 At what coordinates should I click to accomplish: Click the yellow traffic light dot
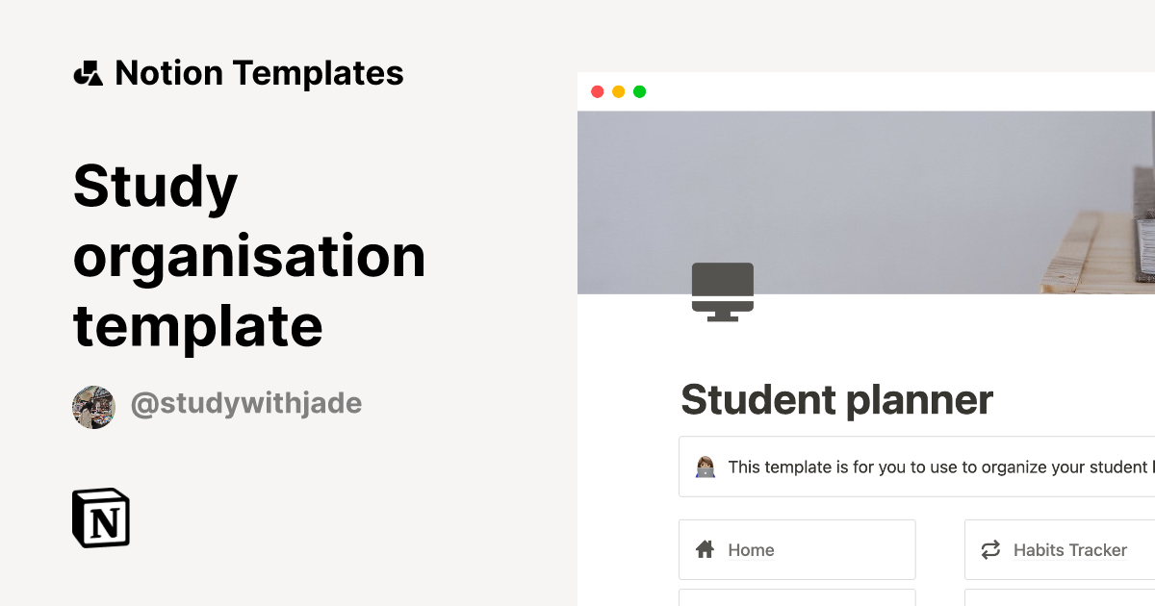[x=619, y=91]
